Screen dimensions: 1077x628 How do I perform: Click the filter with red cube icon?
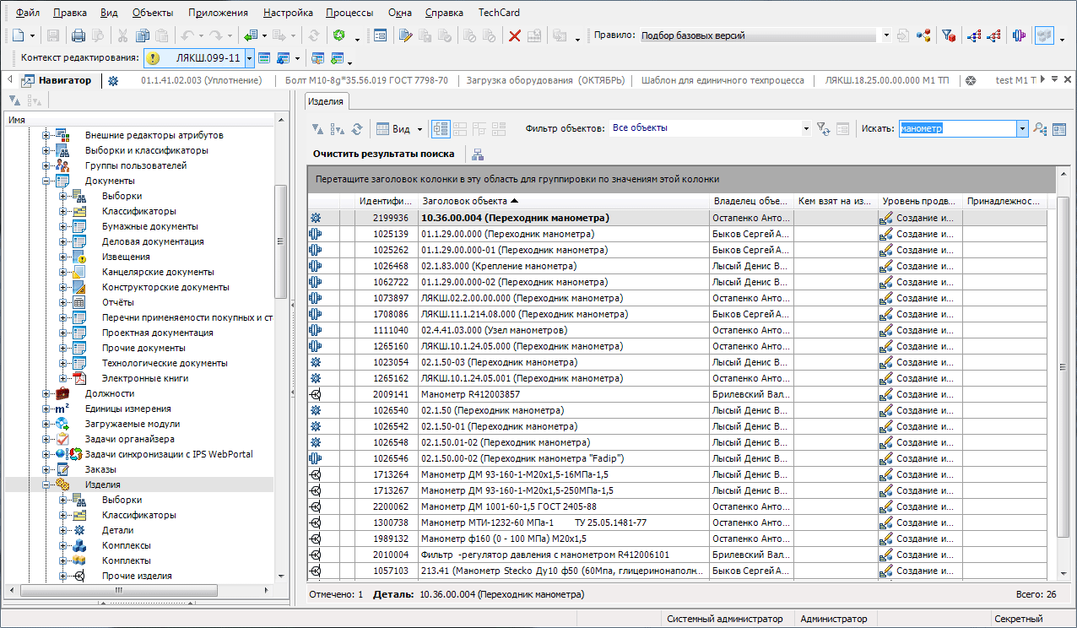pos(948,35)
